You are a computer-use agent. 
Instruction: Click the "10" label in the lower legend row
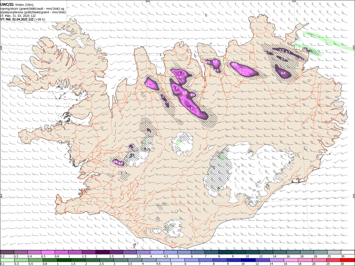coord(243,264)
